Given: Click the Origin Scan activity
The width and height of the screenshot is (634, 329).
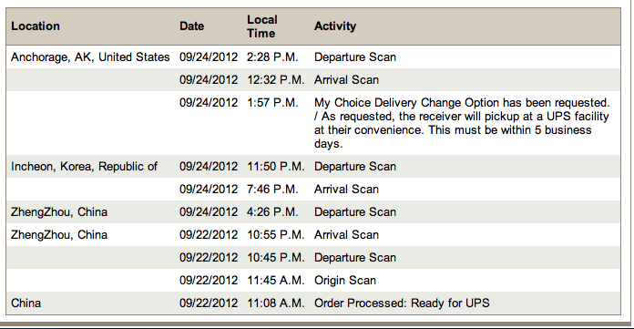Looking at the screenshot, I should (345, 281).
